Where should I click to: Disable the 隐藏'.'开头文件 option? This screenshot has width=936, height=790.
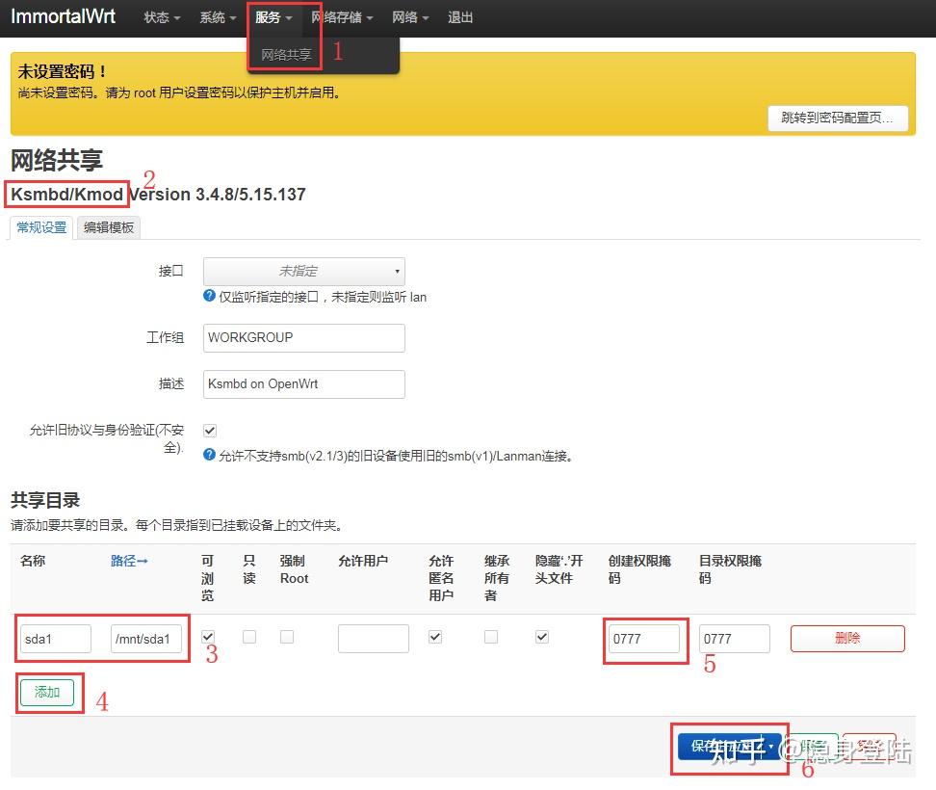(541, 636)
